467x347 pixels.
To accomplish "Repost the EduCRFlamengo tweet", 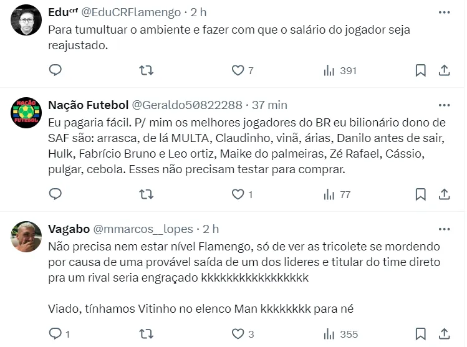I will tap(146, 70).
